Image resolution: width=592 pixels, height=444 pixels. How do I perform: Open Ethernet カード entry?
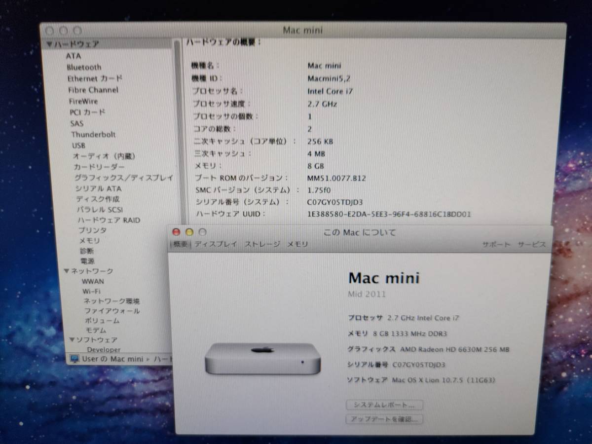(95, 78)
